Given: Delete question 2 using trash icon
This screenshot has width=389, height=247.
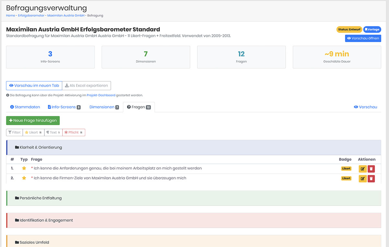Looking at the screenshot, I should (x=371, y=179).
